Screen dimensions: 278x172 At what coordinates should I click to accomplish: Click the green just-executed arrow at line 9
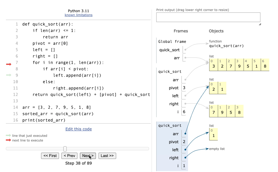pos(8,75)
